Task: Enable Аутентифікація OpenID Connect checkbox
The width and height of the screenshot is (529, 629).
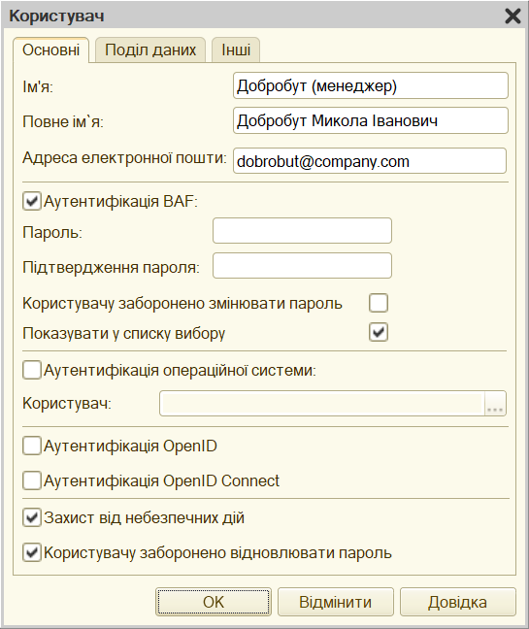Action: click(x=32, y=480)
